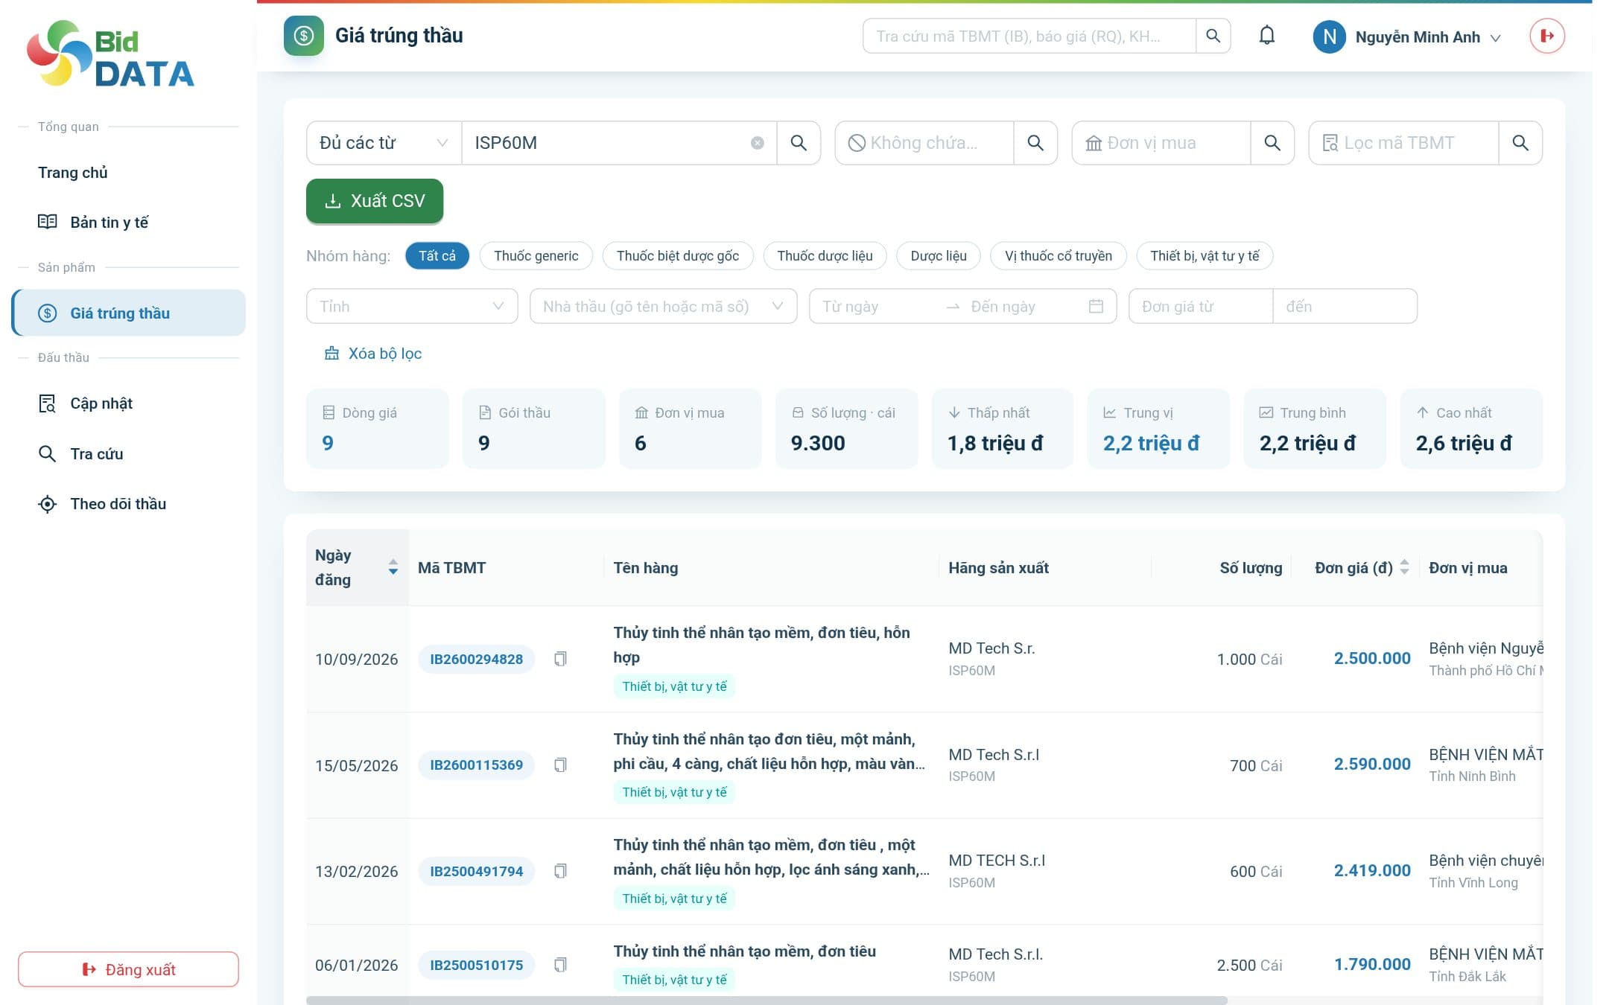Open Đủ các từ match dropdown
The image size is (1609, 1005).
(x=384, y=143)
